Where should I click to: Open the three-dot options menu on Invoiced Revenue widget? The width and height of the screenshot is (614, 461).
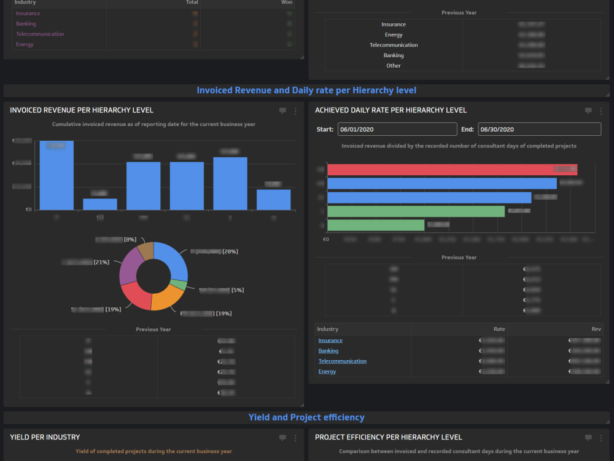(x=295, y=111)
